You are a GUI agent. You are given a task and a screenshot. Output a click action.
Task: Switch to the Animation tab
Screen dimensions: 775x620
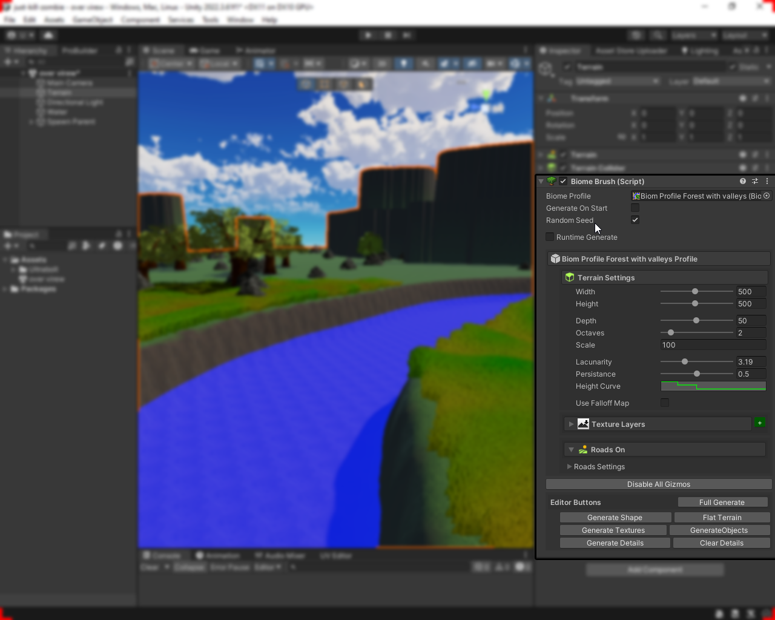point(218,555)
